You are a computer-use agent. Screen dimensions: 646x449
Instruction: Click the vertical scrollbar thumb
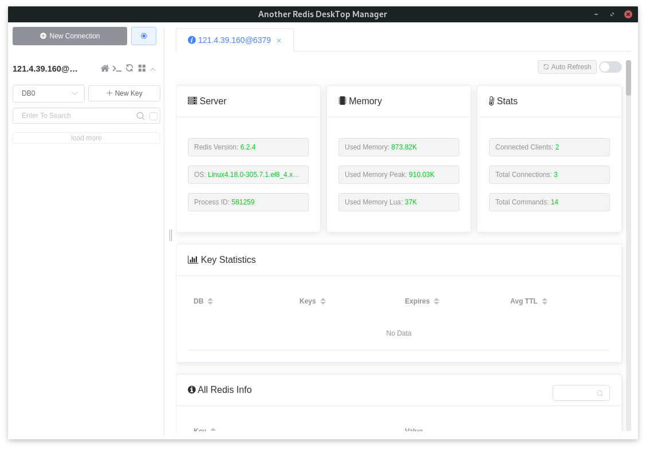(x=628, y=78)
